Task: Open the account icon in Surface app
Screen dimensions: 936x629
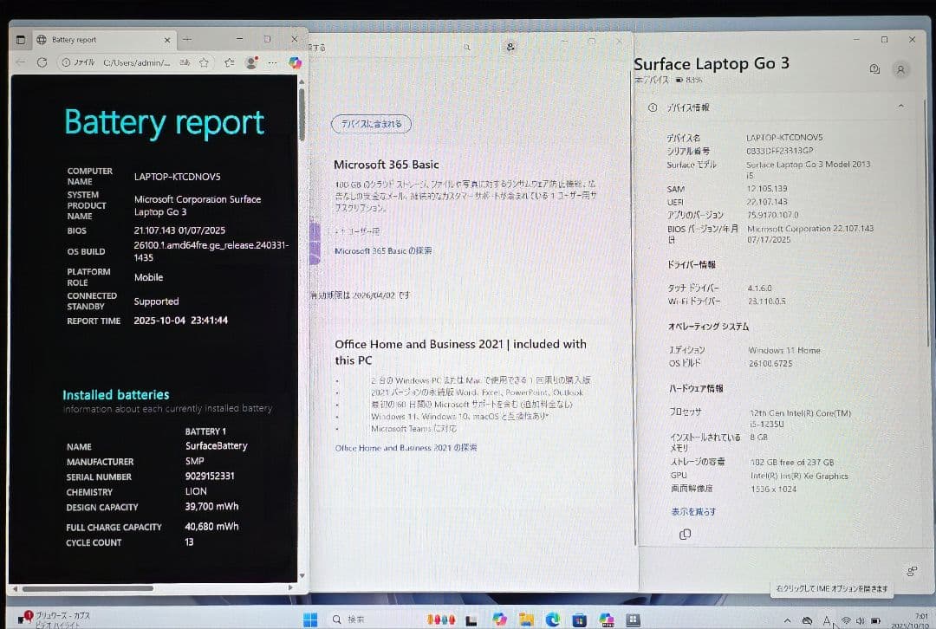Action: 900,69
